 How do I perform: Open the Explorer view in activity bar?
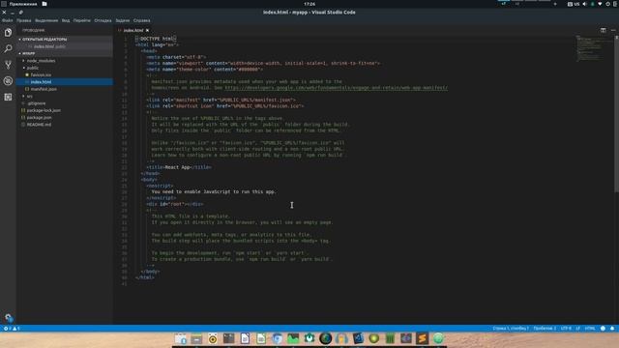tap(8, 32)
